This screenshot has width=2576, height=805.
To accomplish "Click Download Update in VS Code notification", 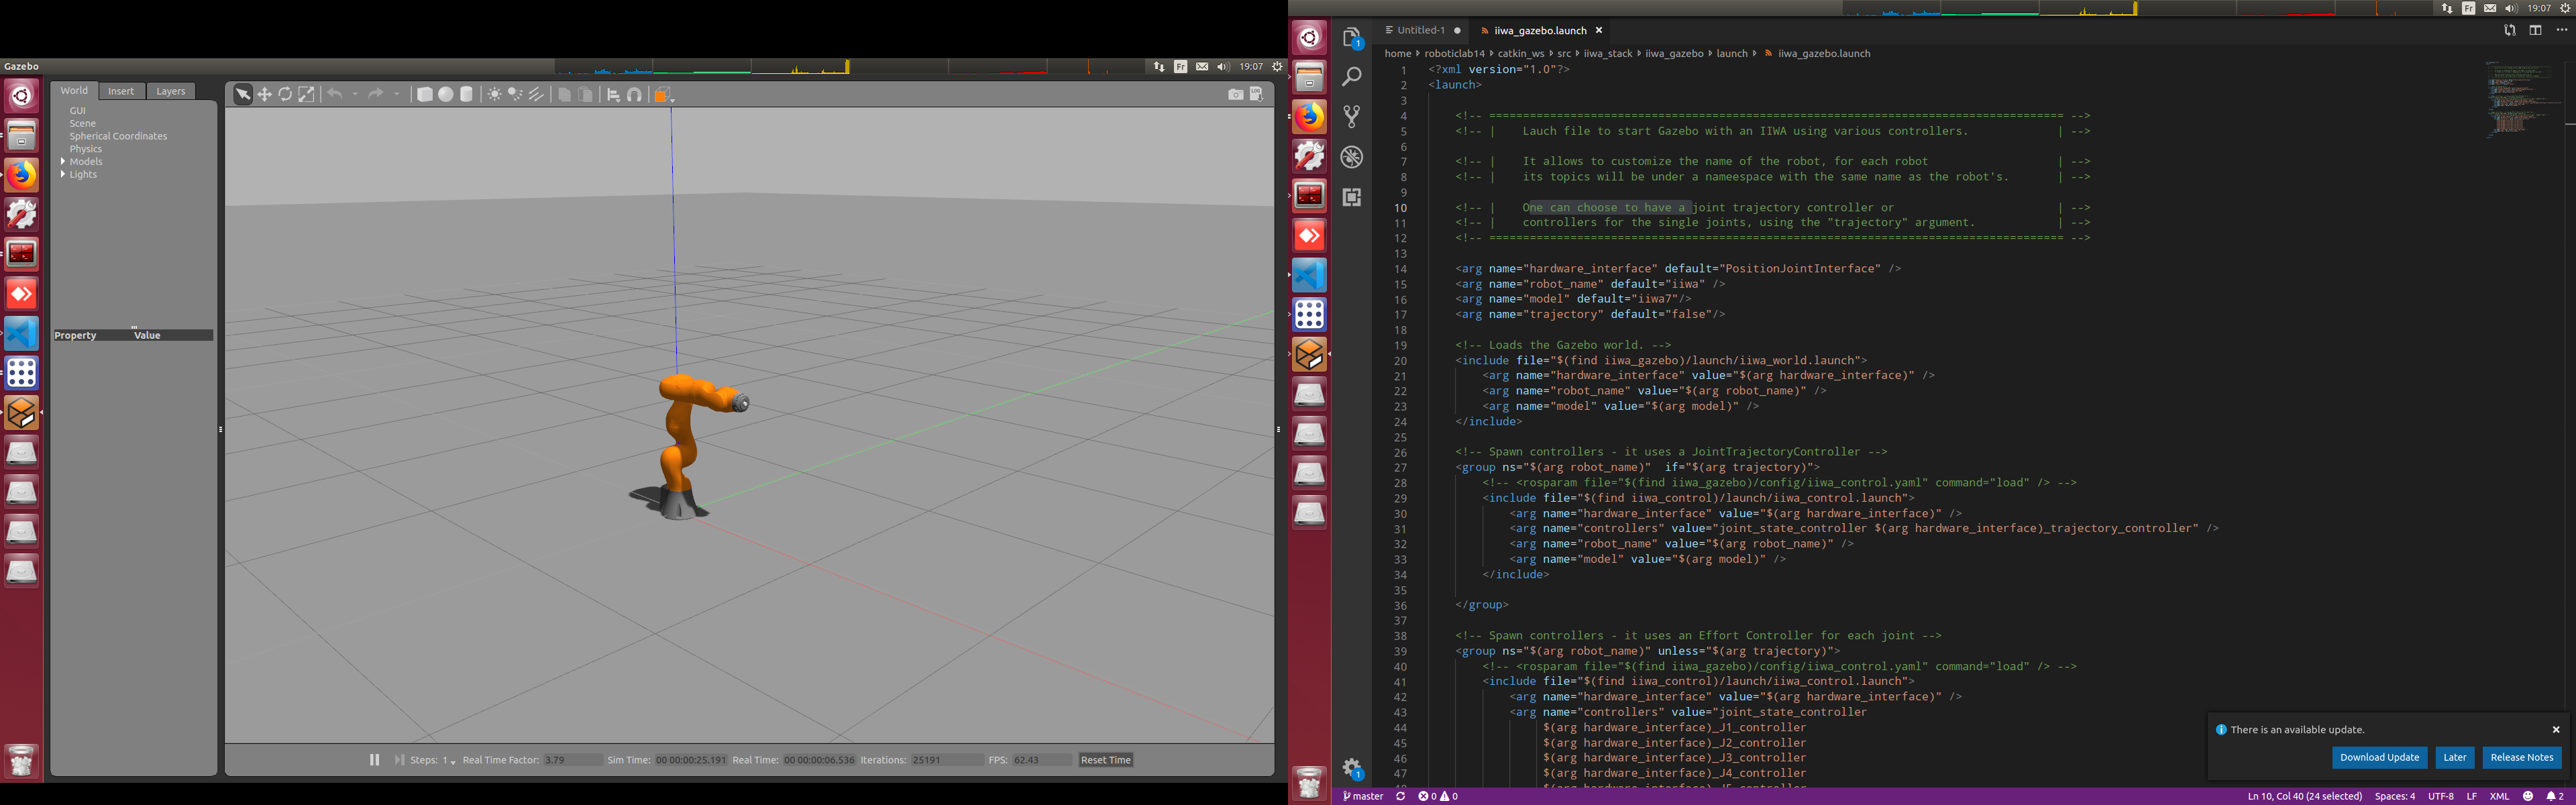I will 2379,757.
